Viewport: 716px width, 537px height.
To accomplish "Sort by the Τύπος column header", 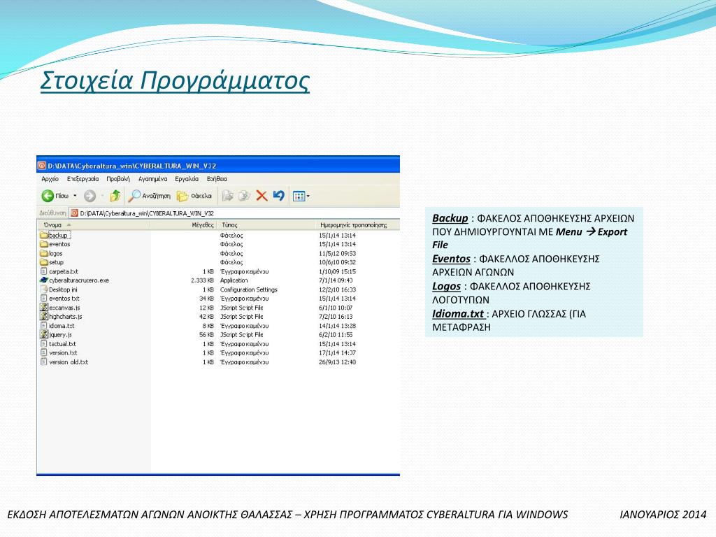I will [x=266, y=224].
